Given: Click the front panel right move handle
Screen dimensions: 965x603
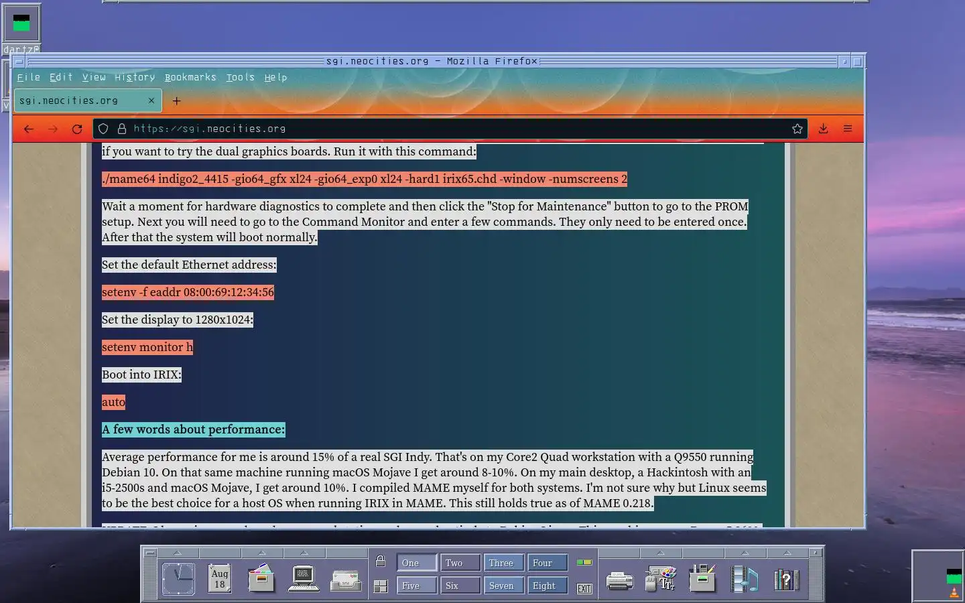Looking at the screenshot, I should tap(815, 580).
